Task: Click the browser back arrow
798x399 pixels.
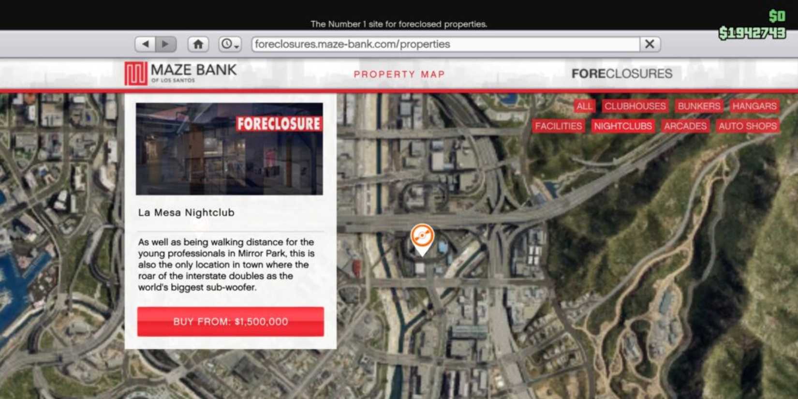Action: [x=145, y=44]
